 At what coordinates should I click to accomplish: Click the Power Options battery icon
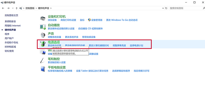[x=43, y=44]
